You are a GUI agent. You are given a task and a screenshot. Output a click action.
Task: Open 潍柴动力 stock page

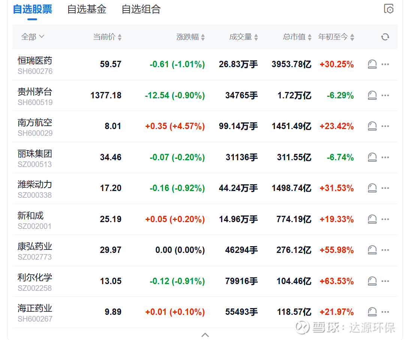(35, 184)
